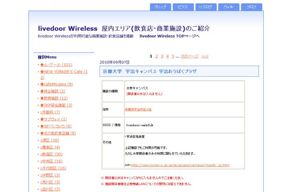Click the 大学キャンパス cell text
The height and width of the screenshot is (192, 292).
137,88
